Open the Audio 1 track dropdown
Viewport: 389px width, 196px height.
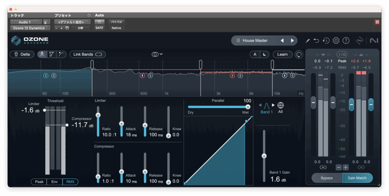[x=26, y=22]
